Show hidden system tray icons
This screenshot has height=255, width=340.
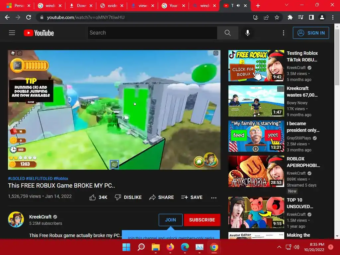[279, 247]
